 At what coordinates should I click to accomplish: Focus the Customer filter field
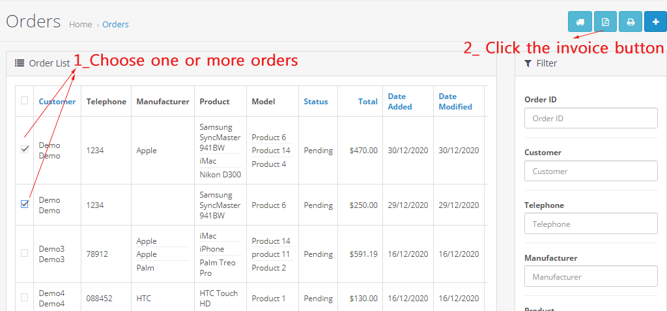591,171
